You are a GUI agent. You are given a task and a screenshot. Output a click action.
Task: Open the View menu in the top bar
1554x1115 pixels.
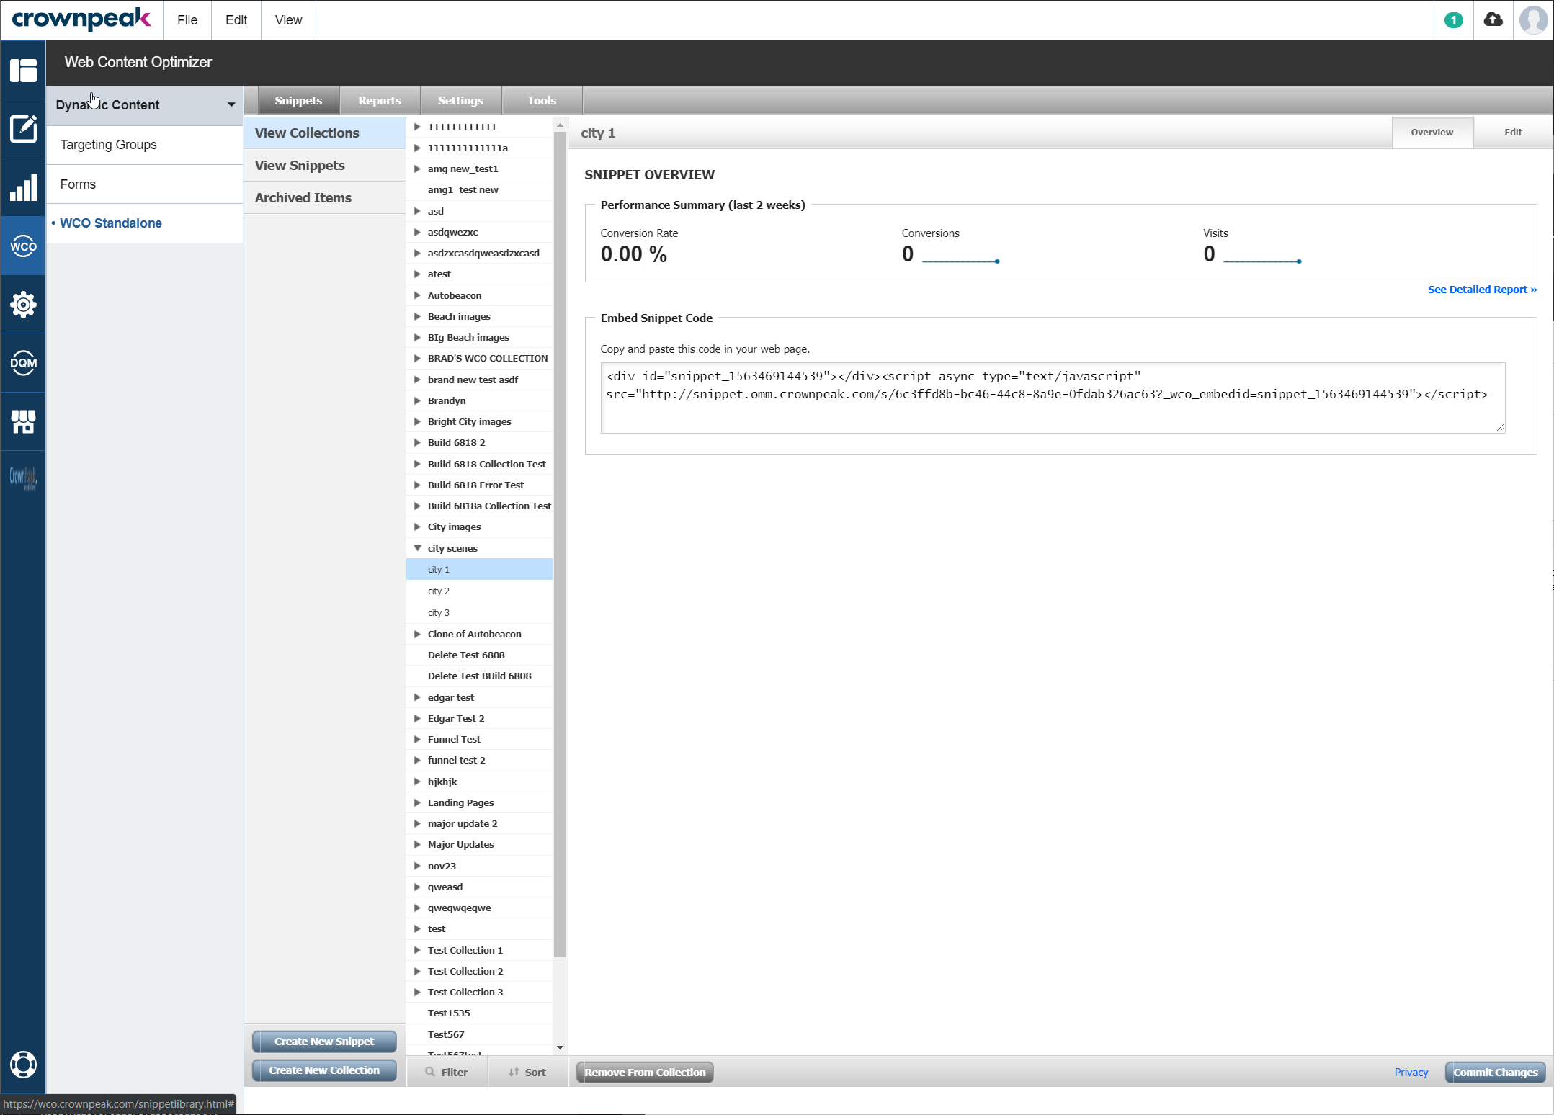[287, 19]
